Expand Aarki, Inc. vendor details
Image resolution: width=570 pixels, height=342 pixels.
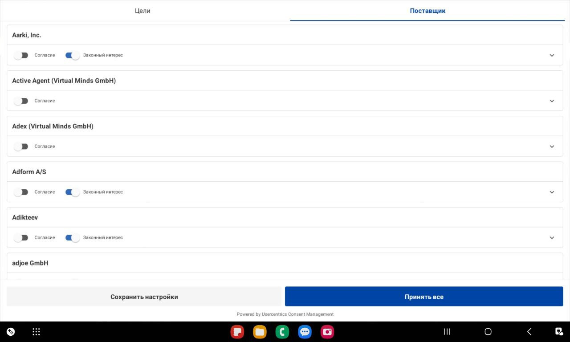[552, 55]
